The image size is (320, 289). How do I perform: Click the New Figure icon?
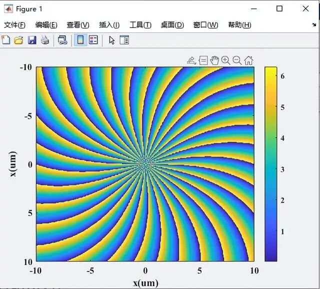[x=6, y=40]
